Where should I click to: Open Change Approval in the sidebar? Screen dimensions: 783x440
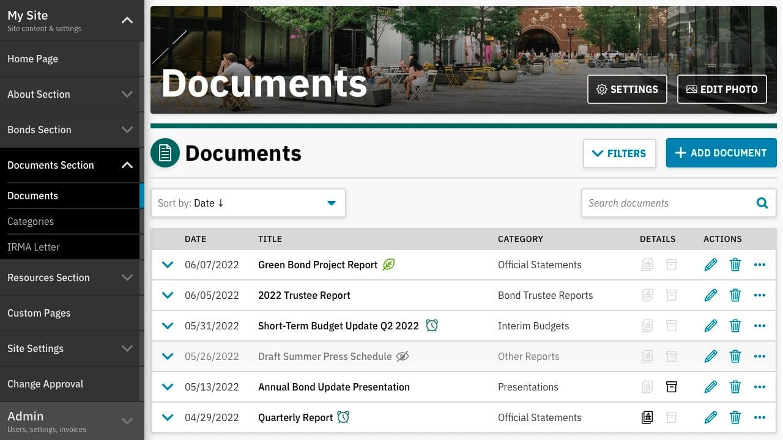pyautogui.click(x=70, y=384)
